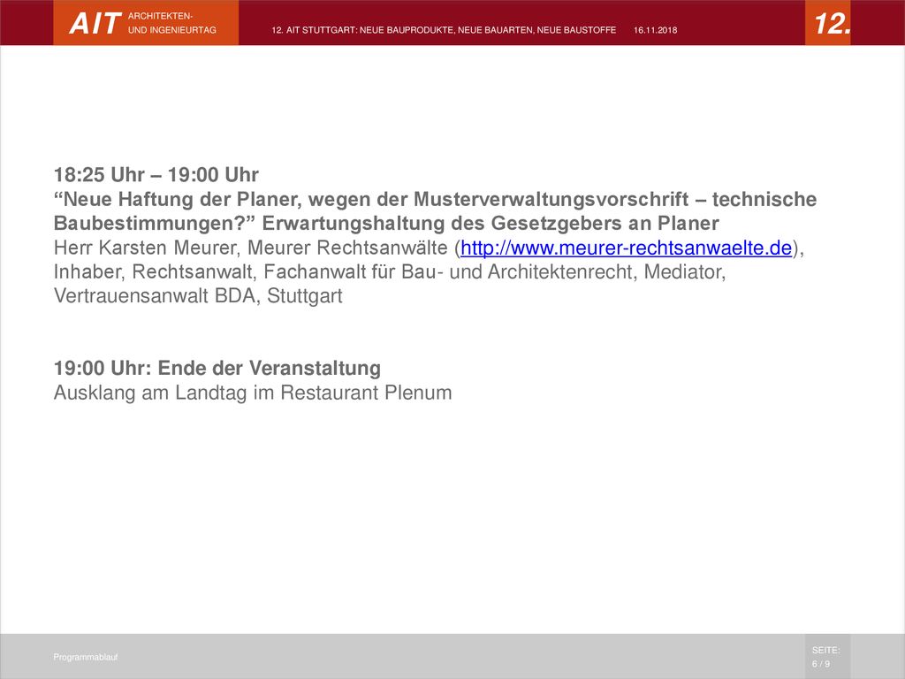Click the AIT logo in header
Screen dimensions: 905x679
(x=95, y=24)
